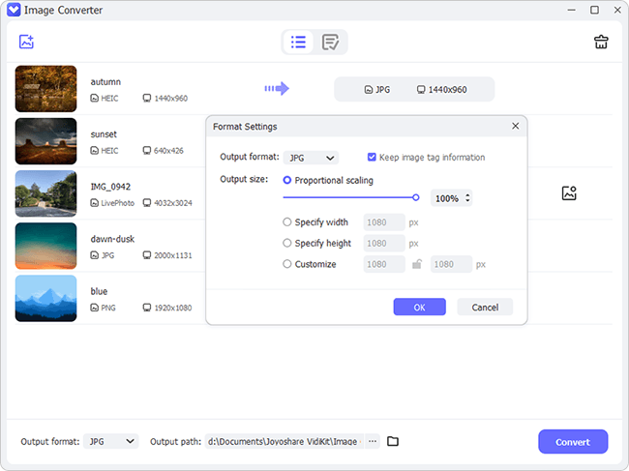The width and height of the screenshot is (629, 471).
Task: Uncheck Keep image tag information
Action: pos(372,157)
